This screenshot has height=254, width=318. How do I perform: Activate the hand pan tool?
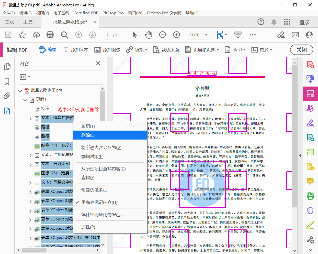coord(149,35)
